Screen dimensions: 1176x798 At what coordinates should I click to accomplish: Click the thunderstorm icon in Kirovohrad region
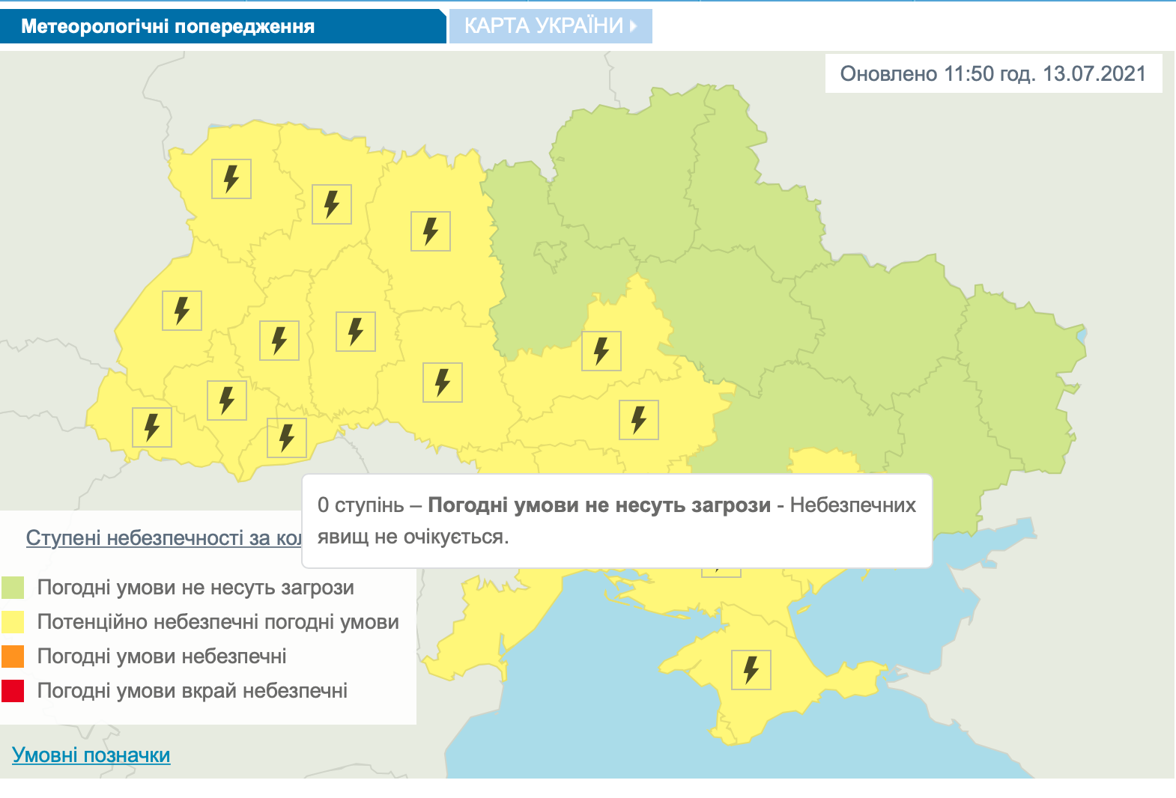pyautogui.click(x=638, y=419)
